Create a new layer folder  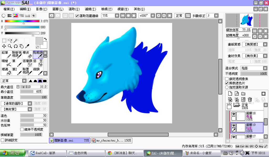coord(243,93)
